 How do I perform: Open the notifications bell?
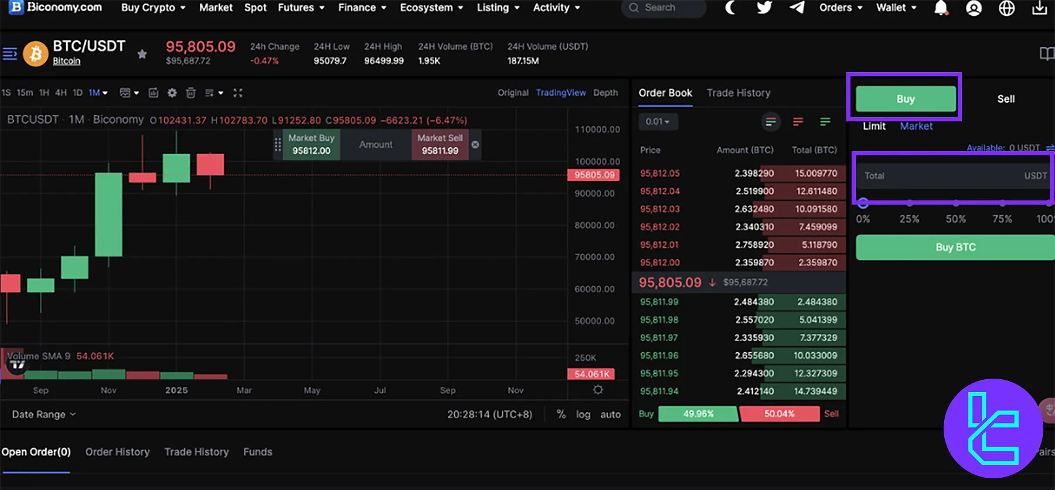point(941,8)
